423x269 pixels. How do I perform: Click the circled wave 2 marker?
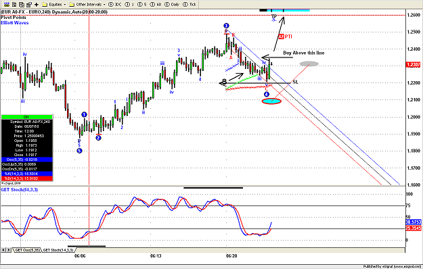tap(98, 138)
